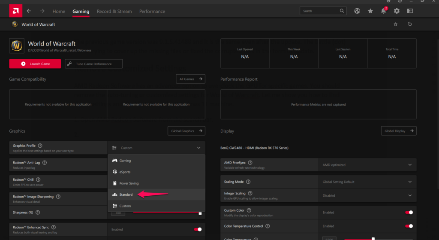Click the search magnifier icon
Image resolution: width=439 pixels, height=240 pixels.
click(x=342, y=11)
